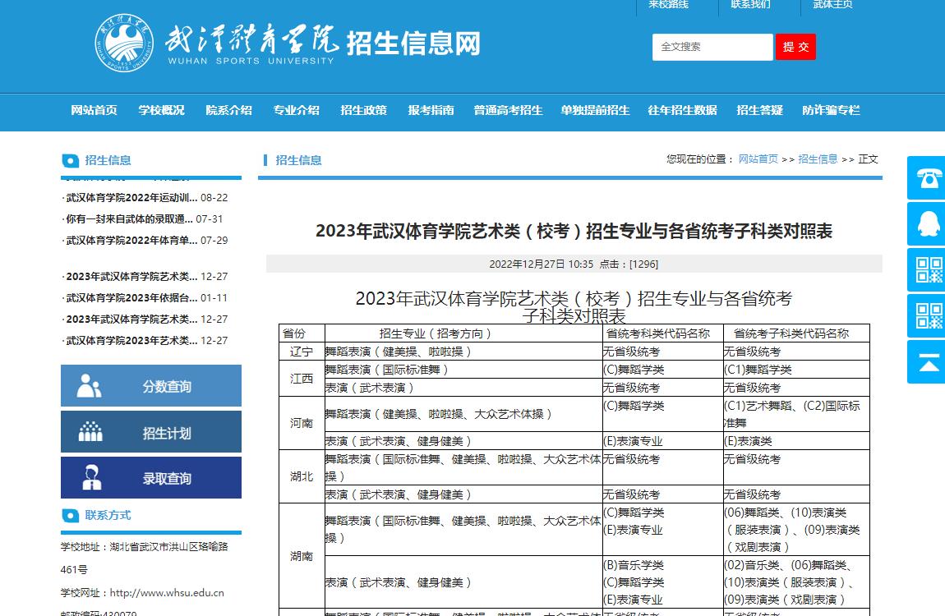Click the red 提交 search button
Screen dimensions: 945x616
(795, 47)
